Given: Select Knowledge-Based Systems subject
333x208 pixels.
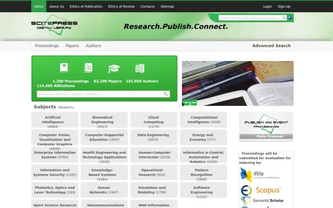Looking at the screenshot, I should click(104, 173).
